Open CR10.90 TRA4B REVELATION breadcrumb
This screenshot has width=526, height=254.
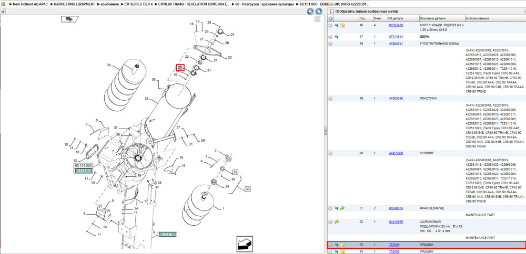click(194, 5)
